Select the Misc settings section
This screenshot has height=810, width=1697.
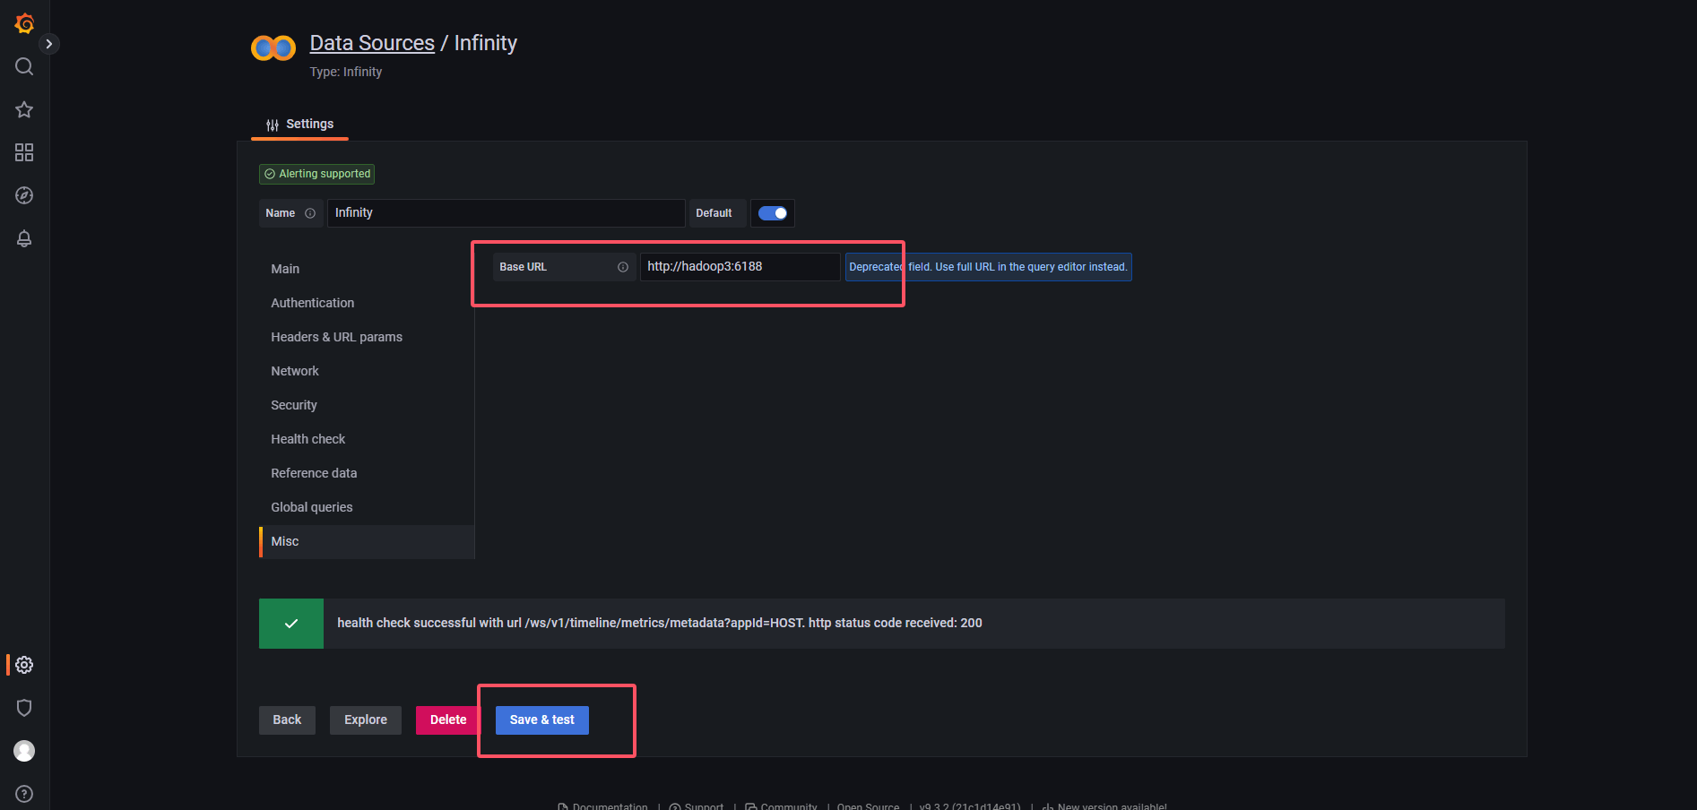367,541
